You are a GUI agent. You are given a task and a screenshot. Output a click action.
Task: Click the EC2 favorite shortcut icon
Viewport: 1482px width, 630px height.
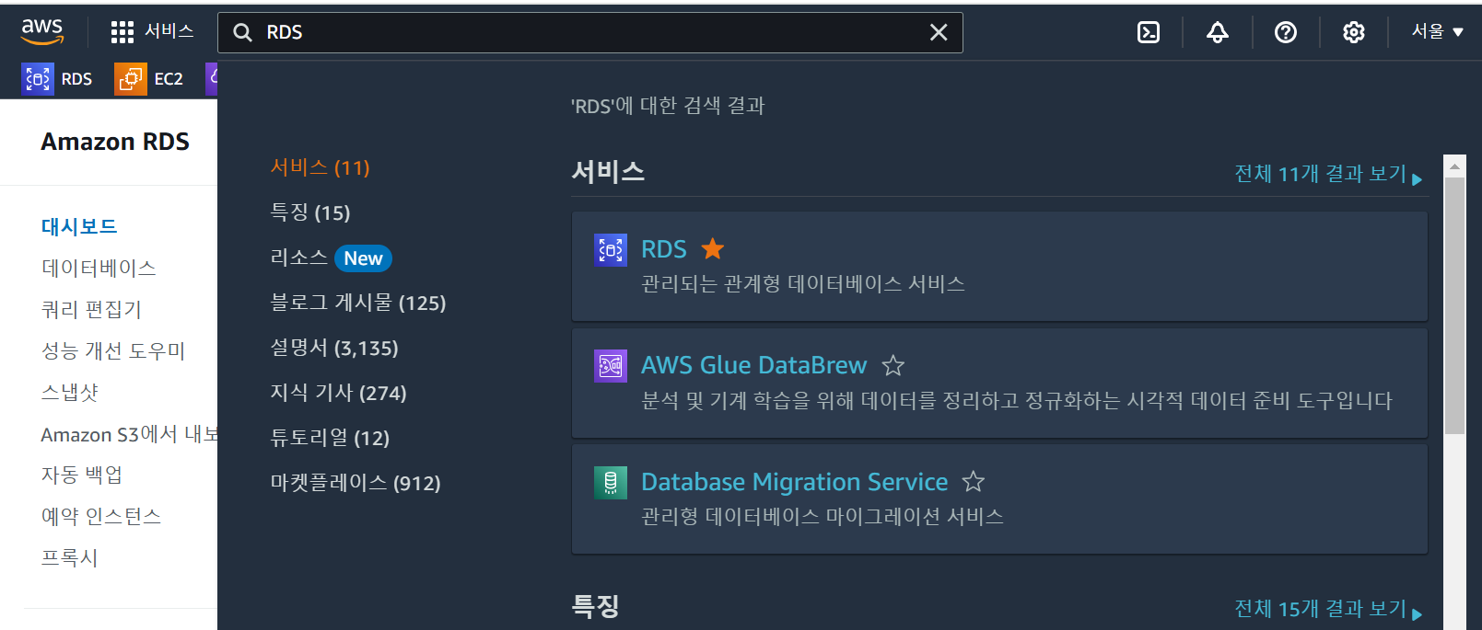pos(130,79)
